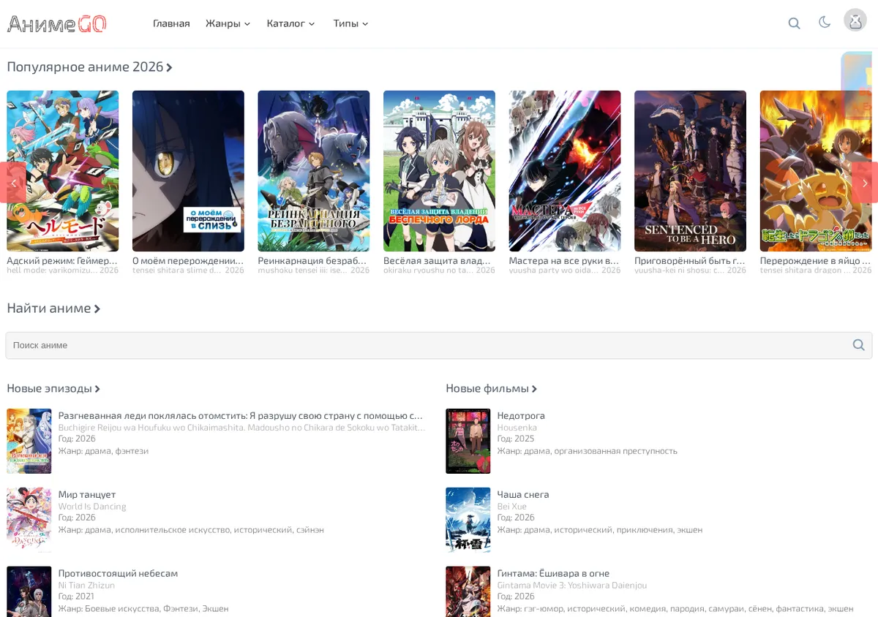Submit search with magnifier in search field

point(859,345)
